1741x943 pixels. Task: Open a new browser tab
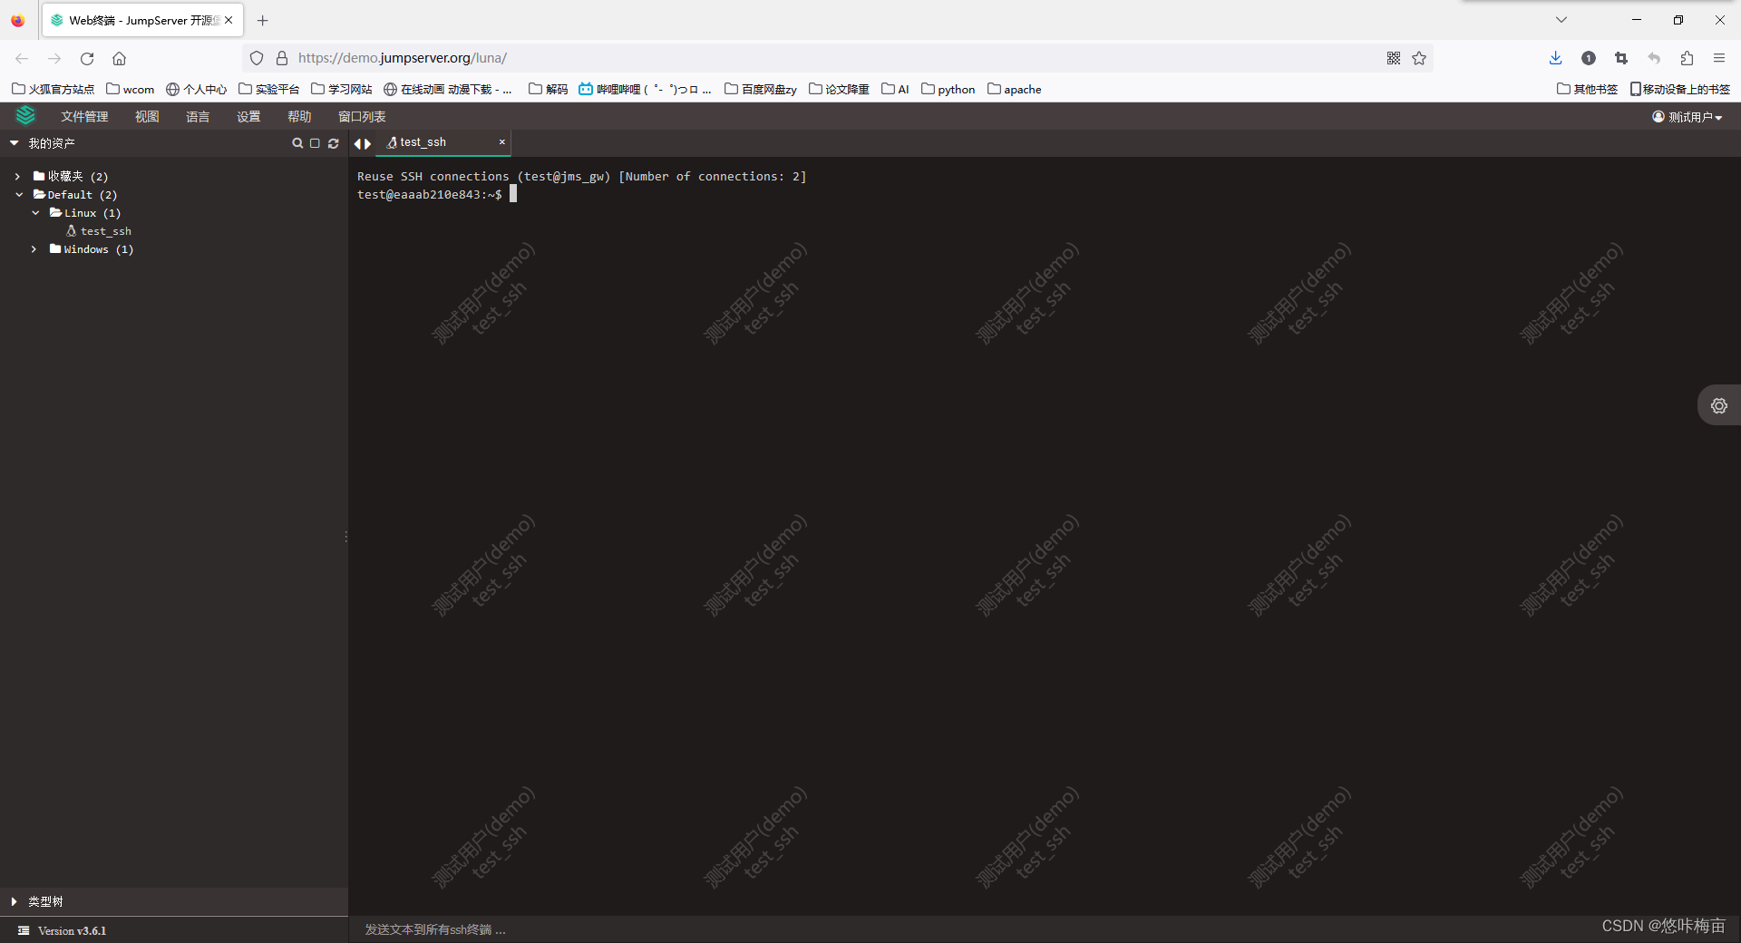coord(263,20)
